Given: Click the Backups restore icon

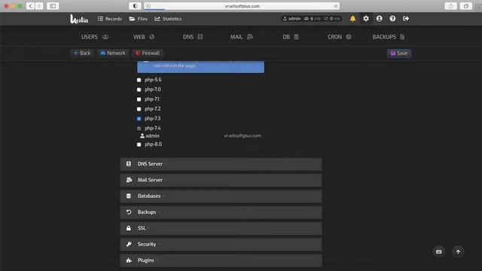Looking at the screenshot, I should [x=129, y=212].
